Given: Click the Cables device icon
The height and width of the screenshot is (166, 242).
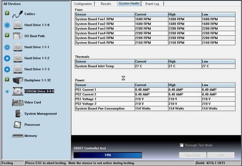Looking at the screenshot, I should coord(18,14).
